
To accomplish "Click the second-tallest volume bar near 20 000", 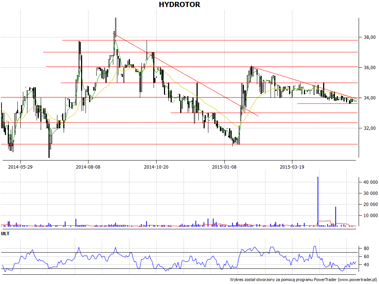I will pos(335,216).
